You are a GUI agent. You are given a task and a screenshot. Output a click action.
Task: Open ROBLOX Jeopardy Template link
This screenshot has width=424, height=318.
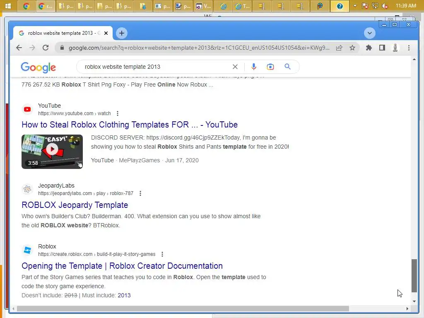[75, 205]
